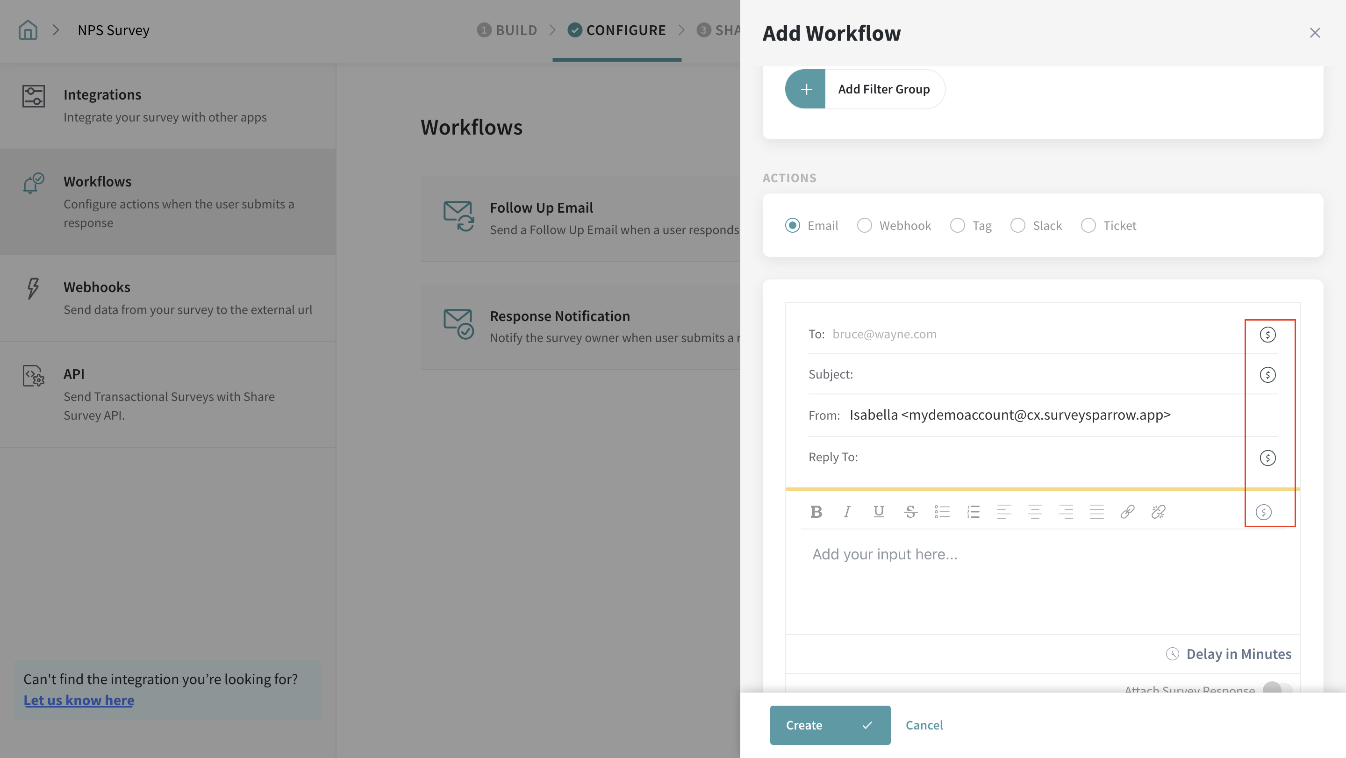Click the Let us know here link
This screenshot has width=1346, height=758.
(x=79, y=700)
